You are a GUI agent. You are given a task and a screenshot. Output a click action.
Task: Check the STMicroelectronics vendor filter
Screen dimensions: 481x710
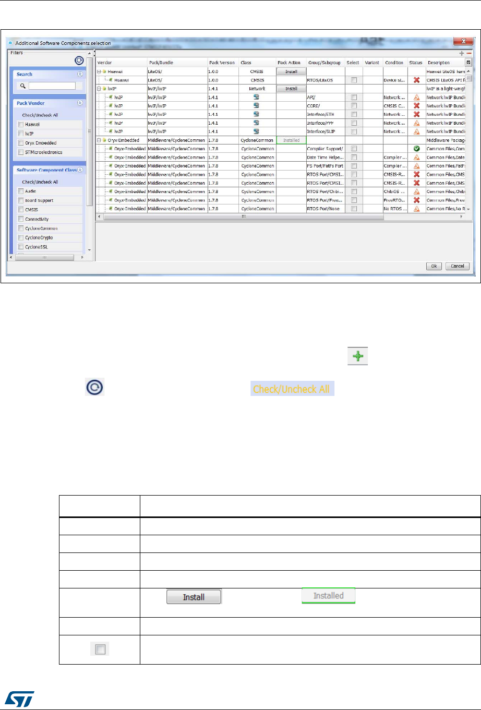pyautogui.click(x=21, y=152)
